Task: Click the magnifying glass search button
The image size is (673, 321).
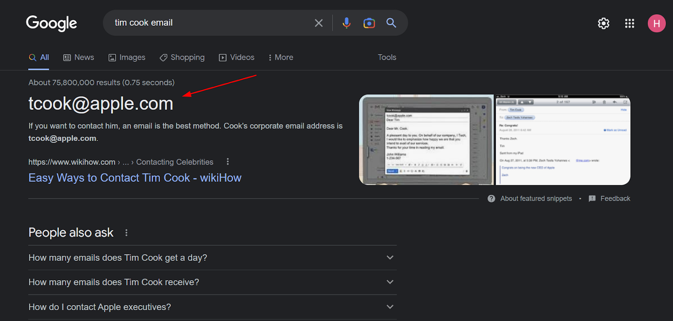Action: pos(392,23)
